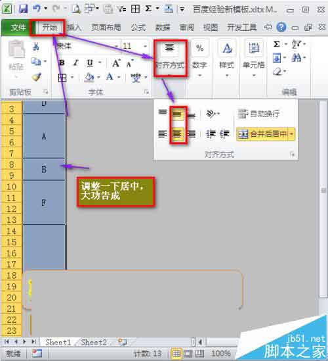Select row header 10
This screenshot has height=361, width=328.
(12, 187)
